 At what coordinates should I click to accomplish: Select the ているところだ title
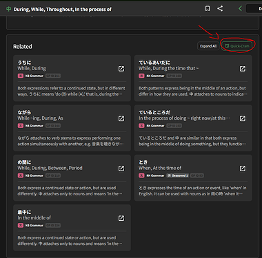point(154,112)
